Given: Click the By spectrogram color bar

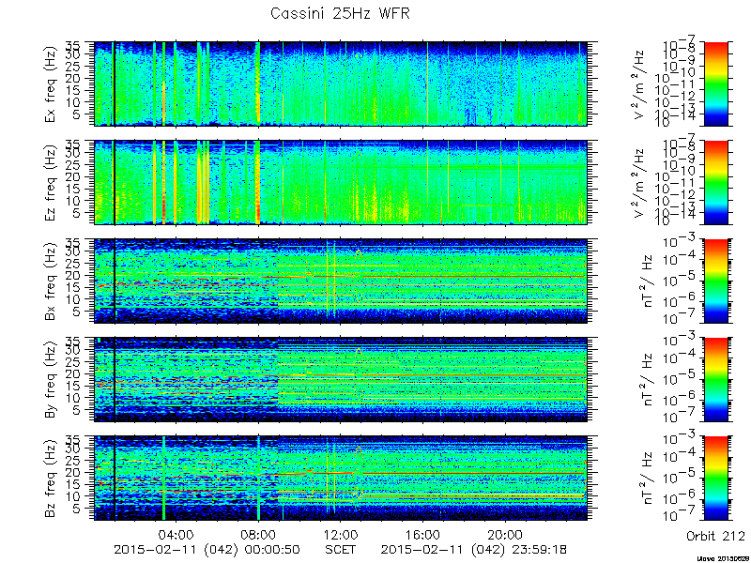Looking at the screenshot, I should [715, 380].
